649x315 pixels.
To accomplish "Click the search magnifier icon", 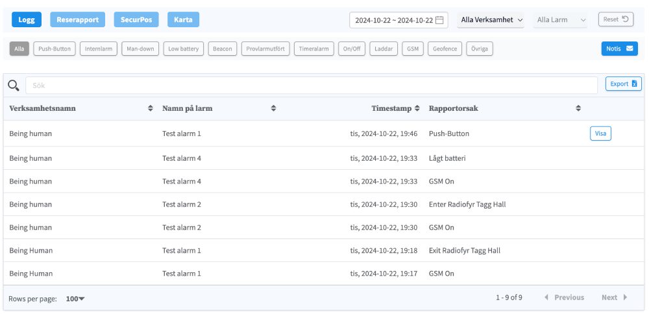I will tap(13, 85).
